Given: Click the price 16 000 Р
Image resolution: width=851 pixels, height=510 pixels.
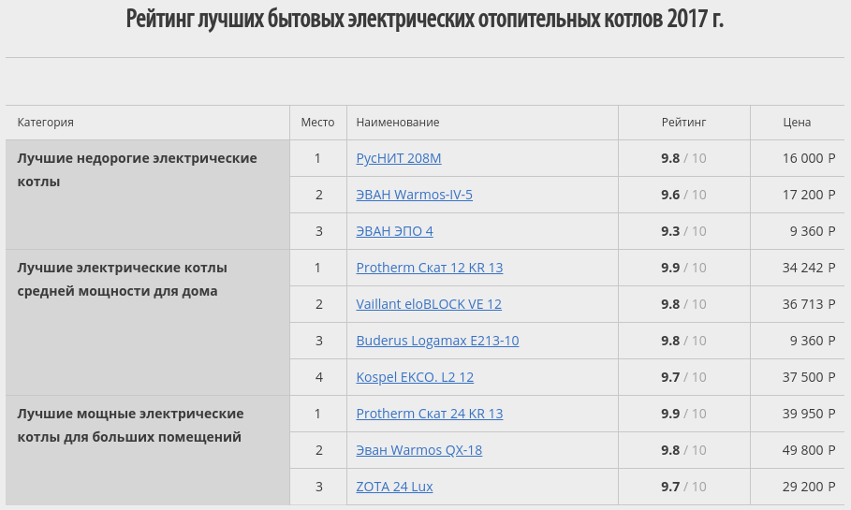Looking at the screenshot, I should click(809, 158).
